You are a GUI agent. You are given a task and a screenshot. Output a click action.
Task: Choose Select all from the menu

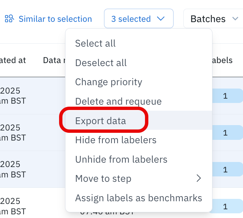point(95,43)
